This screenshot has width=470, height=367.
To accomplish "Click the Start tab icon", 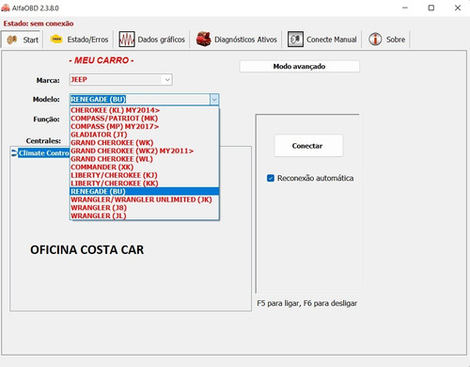I will point(12,40).
